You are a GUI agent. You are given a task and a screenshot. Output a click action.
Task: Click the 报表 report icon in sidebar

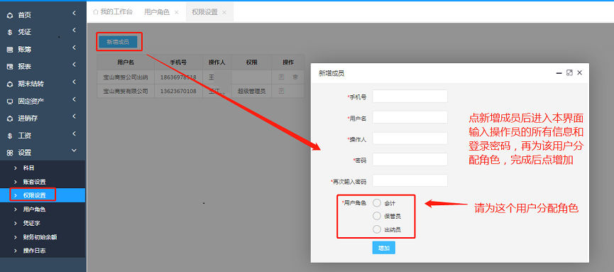pos(10,67)
